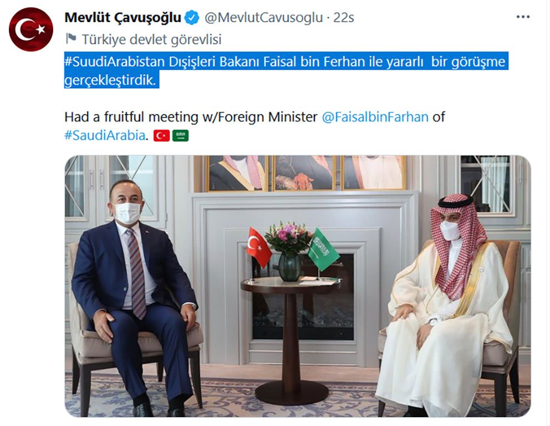Open the three-dot more options menu
This screenshot has height=426, width=550.
point(523,17)
